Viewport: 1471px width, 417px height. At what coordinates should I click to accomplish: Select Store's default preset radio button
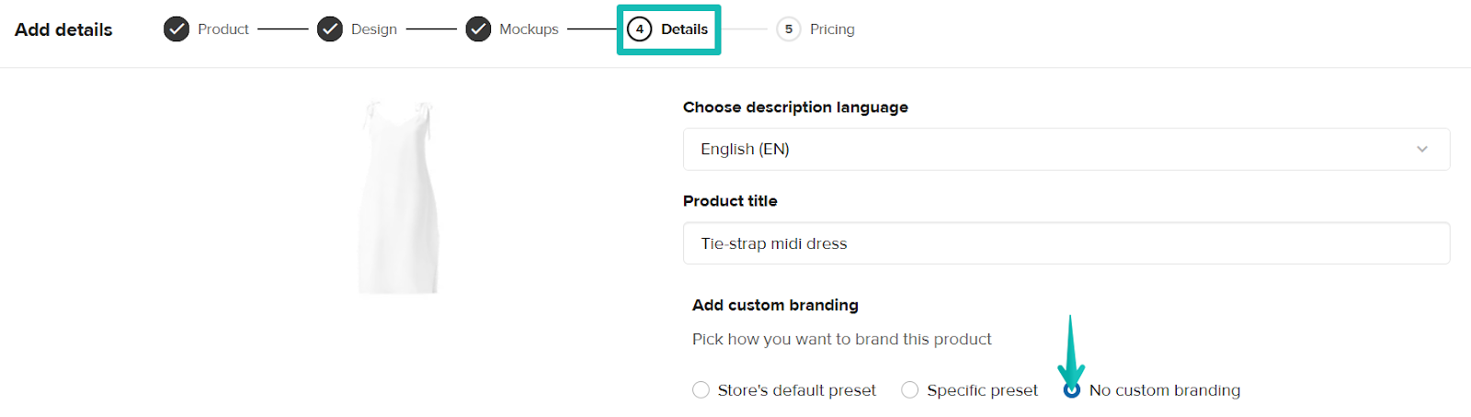point(701,390)
